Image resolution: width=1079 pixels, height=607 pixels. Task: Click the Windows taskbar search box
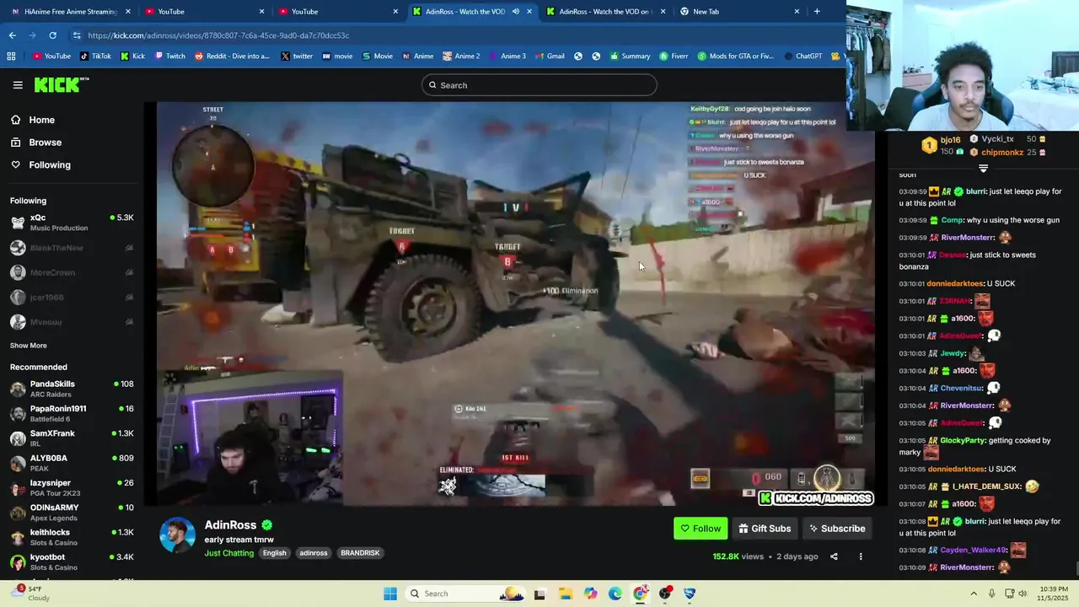click(464, 594)
